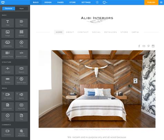164x140 pixels.
Task: Click the email envelope icon
Action: click(x=144, y=46)
